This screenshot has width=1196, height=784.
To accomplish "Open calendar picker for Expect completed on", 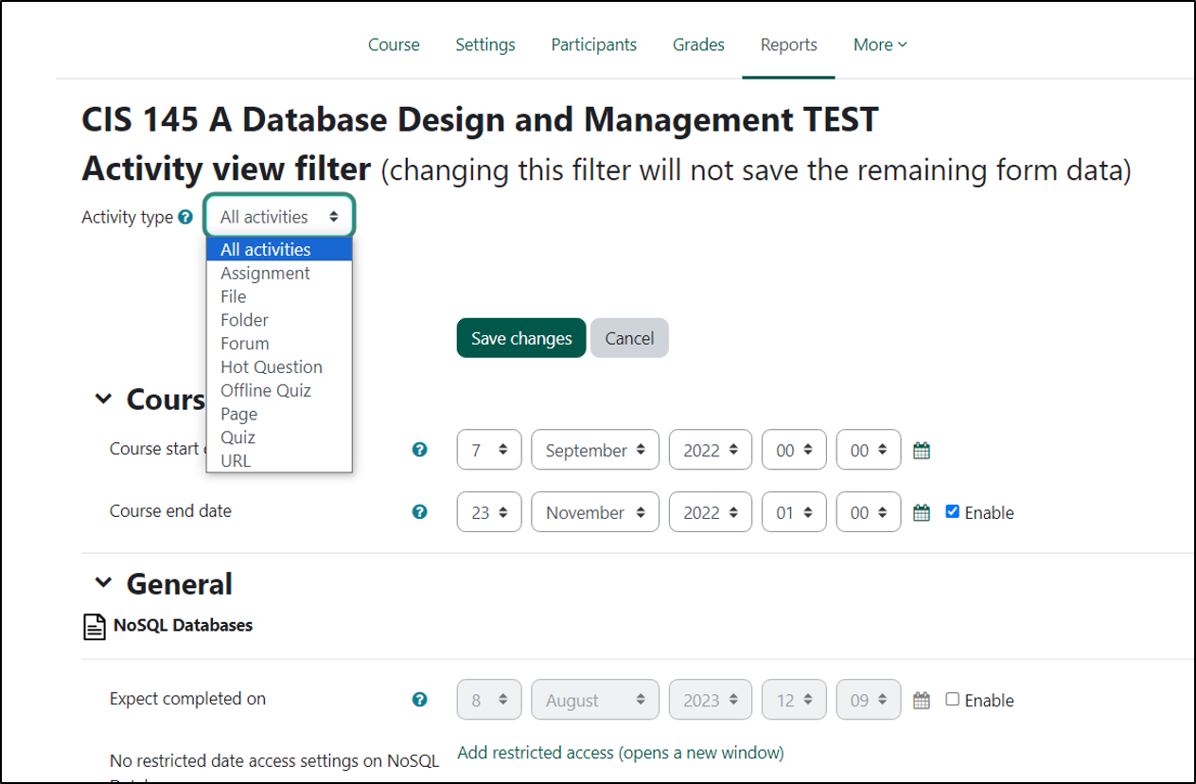I will tap(922, 701).
